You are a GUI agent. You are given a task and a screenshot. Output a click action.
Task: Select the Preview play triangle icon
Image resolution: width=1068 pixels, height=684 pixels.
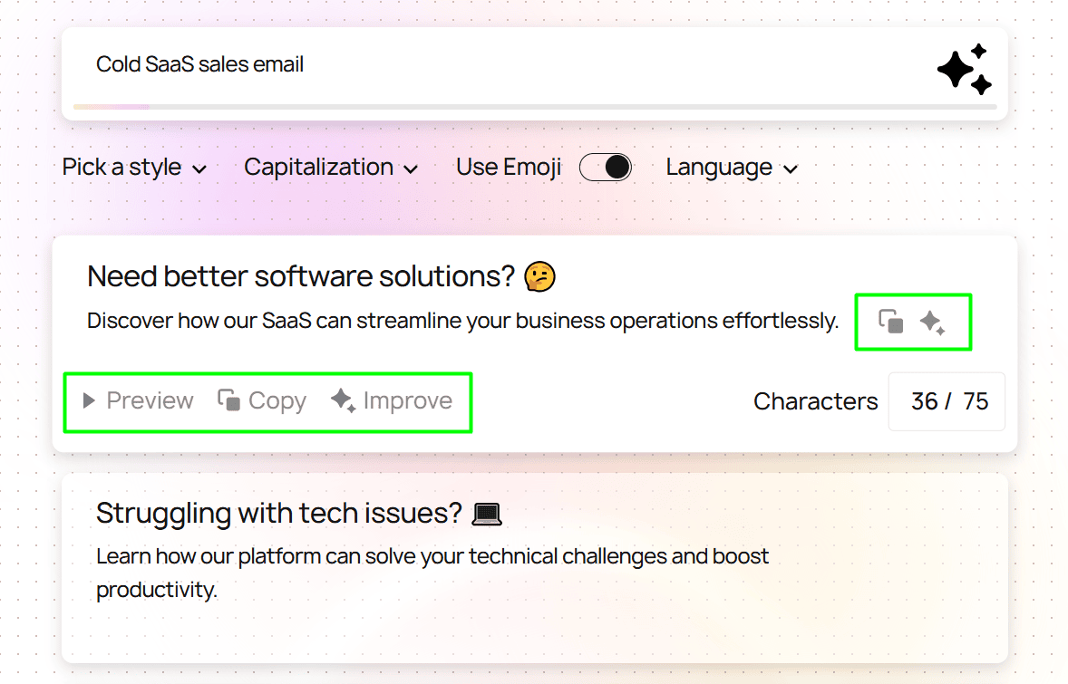click(x=89, y=400)
